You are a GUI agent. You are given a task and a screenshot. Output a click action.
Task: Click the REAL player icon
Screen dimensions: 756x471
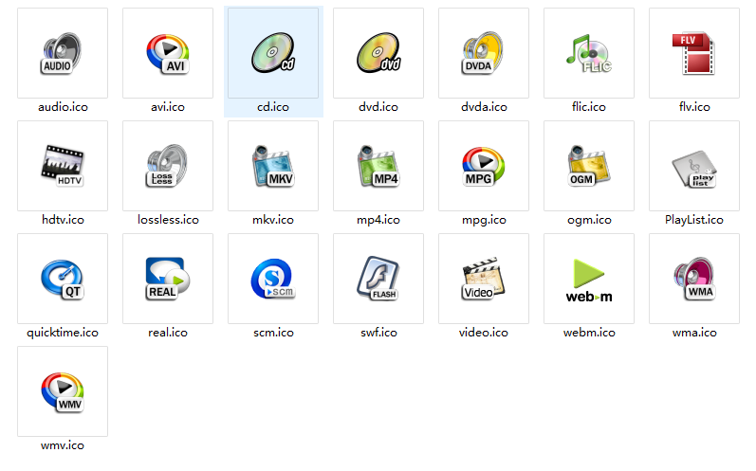click(x=168, y=279)
